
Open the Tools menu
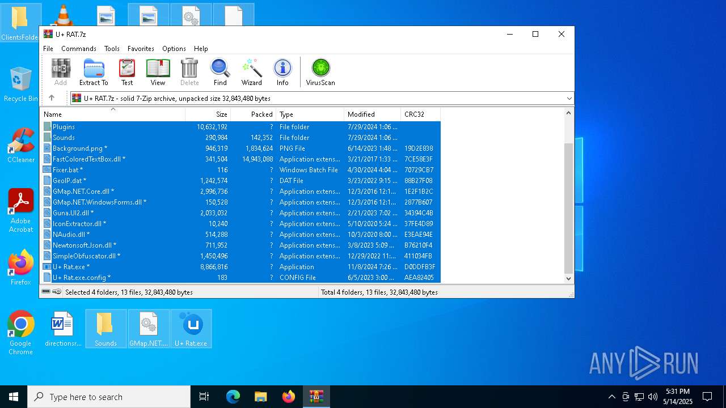[x=112, y=49]
